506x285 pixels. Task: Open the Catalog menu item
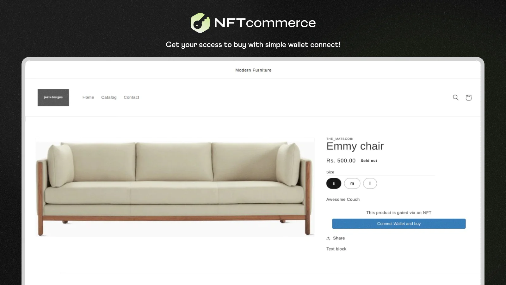point(109,97)
